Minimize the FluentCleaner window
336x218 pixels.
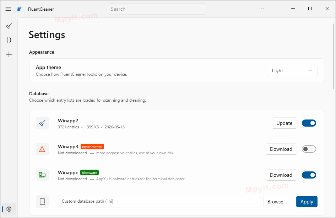tap(293, 9)
